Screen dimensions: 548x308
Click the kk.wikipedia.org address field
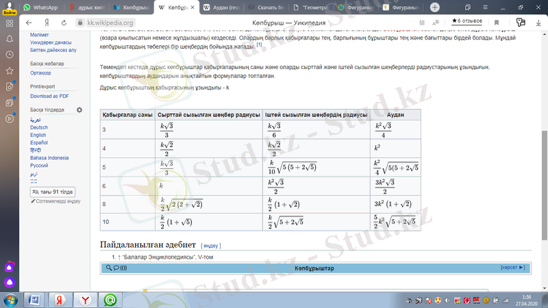coord(110,23)
